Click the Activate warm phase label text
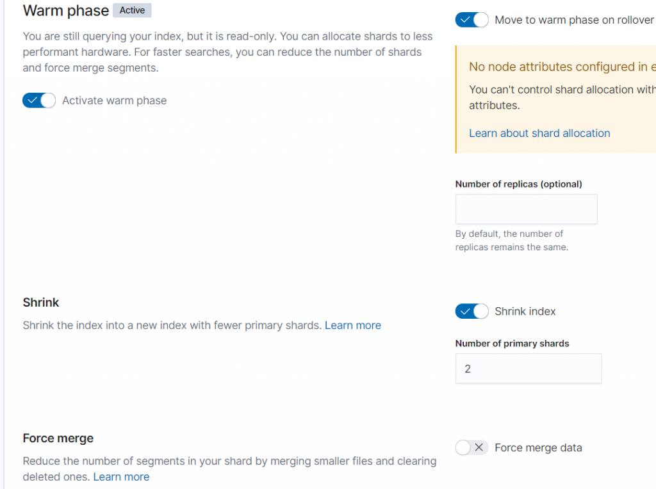 (x=114, y=100)
